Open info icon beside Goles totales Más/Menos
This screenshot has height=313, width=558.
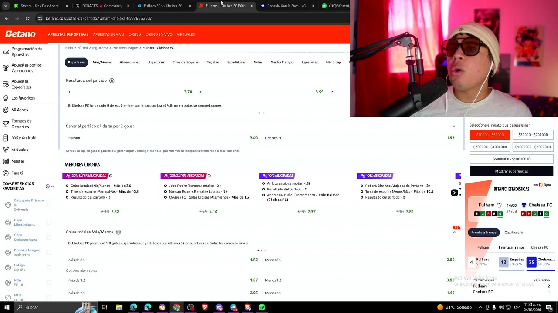pyautogui.click(x=118, y=232)
